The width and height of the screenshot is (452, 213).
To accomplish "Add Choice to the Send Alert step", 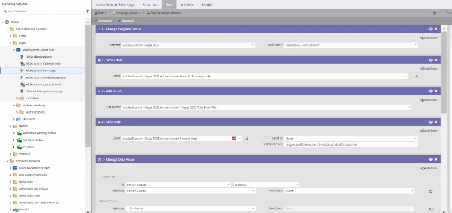I will click(x=429, y=131).
